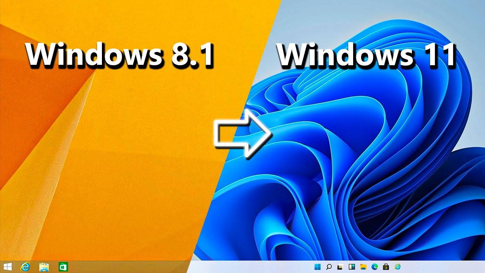Image resolution: width=485 pixels, height=273 pixels.
Task: Open Microsoft Store on Windows 11 taskbar
Action: pyautogui.click(x=386, y=267)
